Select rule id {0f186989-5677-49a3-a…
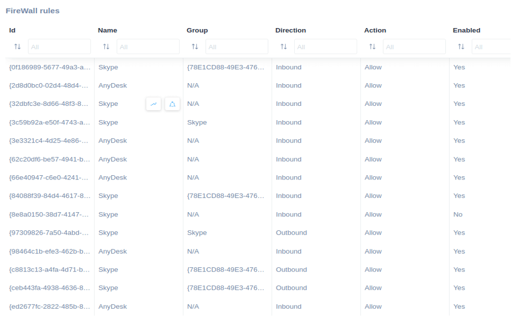 pos(49,67)
